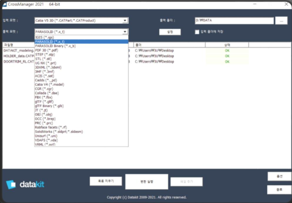This screenshot has height=203, width=292.
Task: Select PRC (*.prc) format
Action: point(82,123)
